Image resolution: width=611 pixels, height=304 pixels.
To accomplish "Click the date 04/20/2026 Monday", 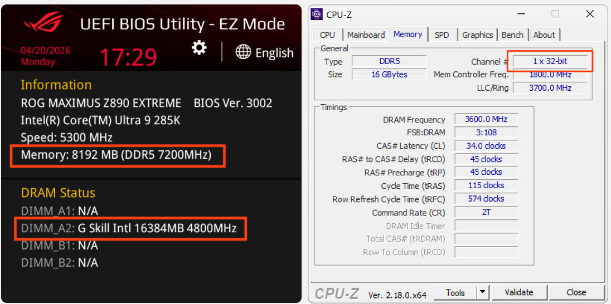I will pyautogui.click(x=46, y=56).
